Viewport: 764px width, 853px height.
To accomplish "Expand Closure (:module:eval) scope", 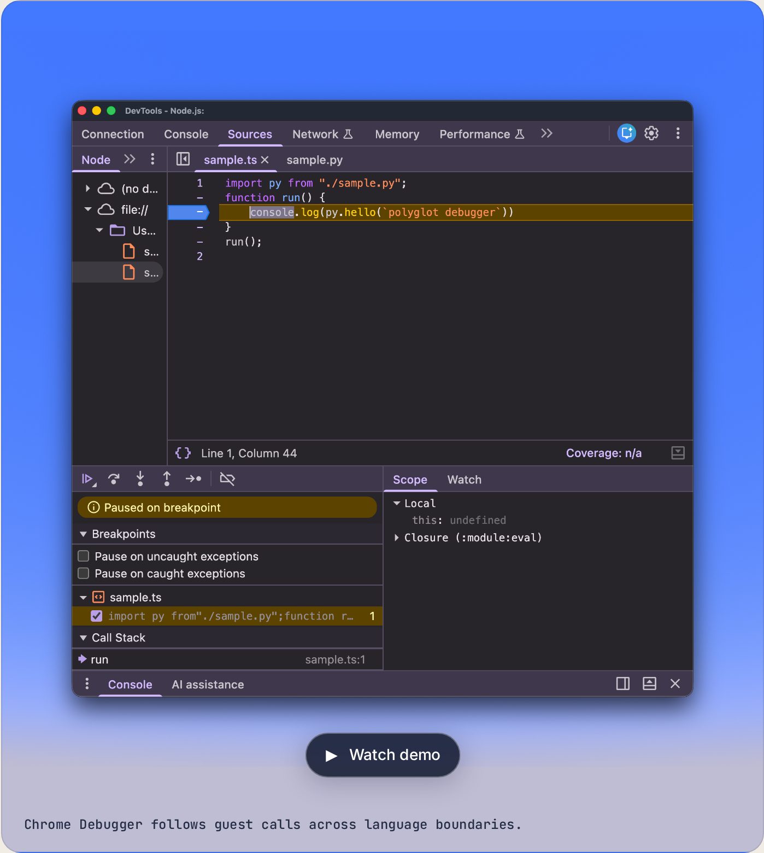I will tap(397, 538).
